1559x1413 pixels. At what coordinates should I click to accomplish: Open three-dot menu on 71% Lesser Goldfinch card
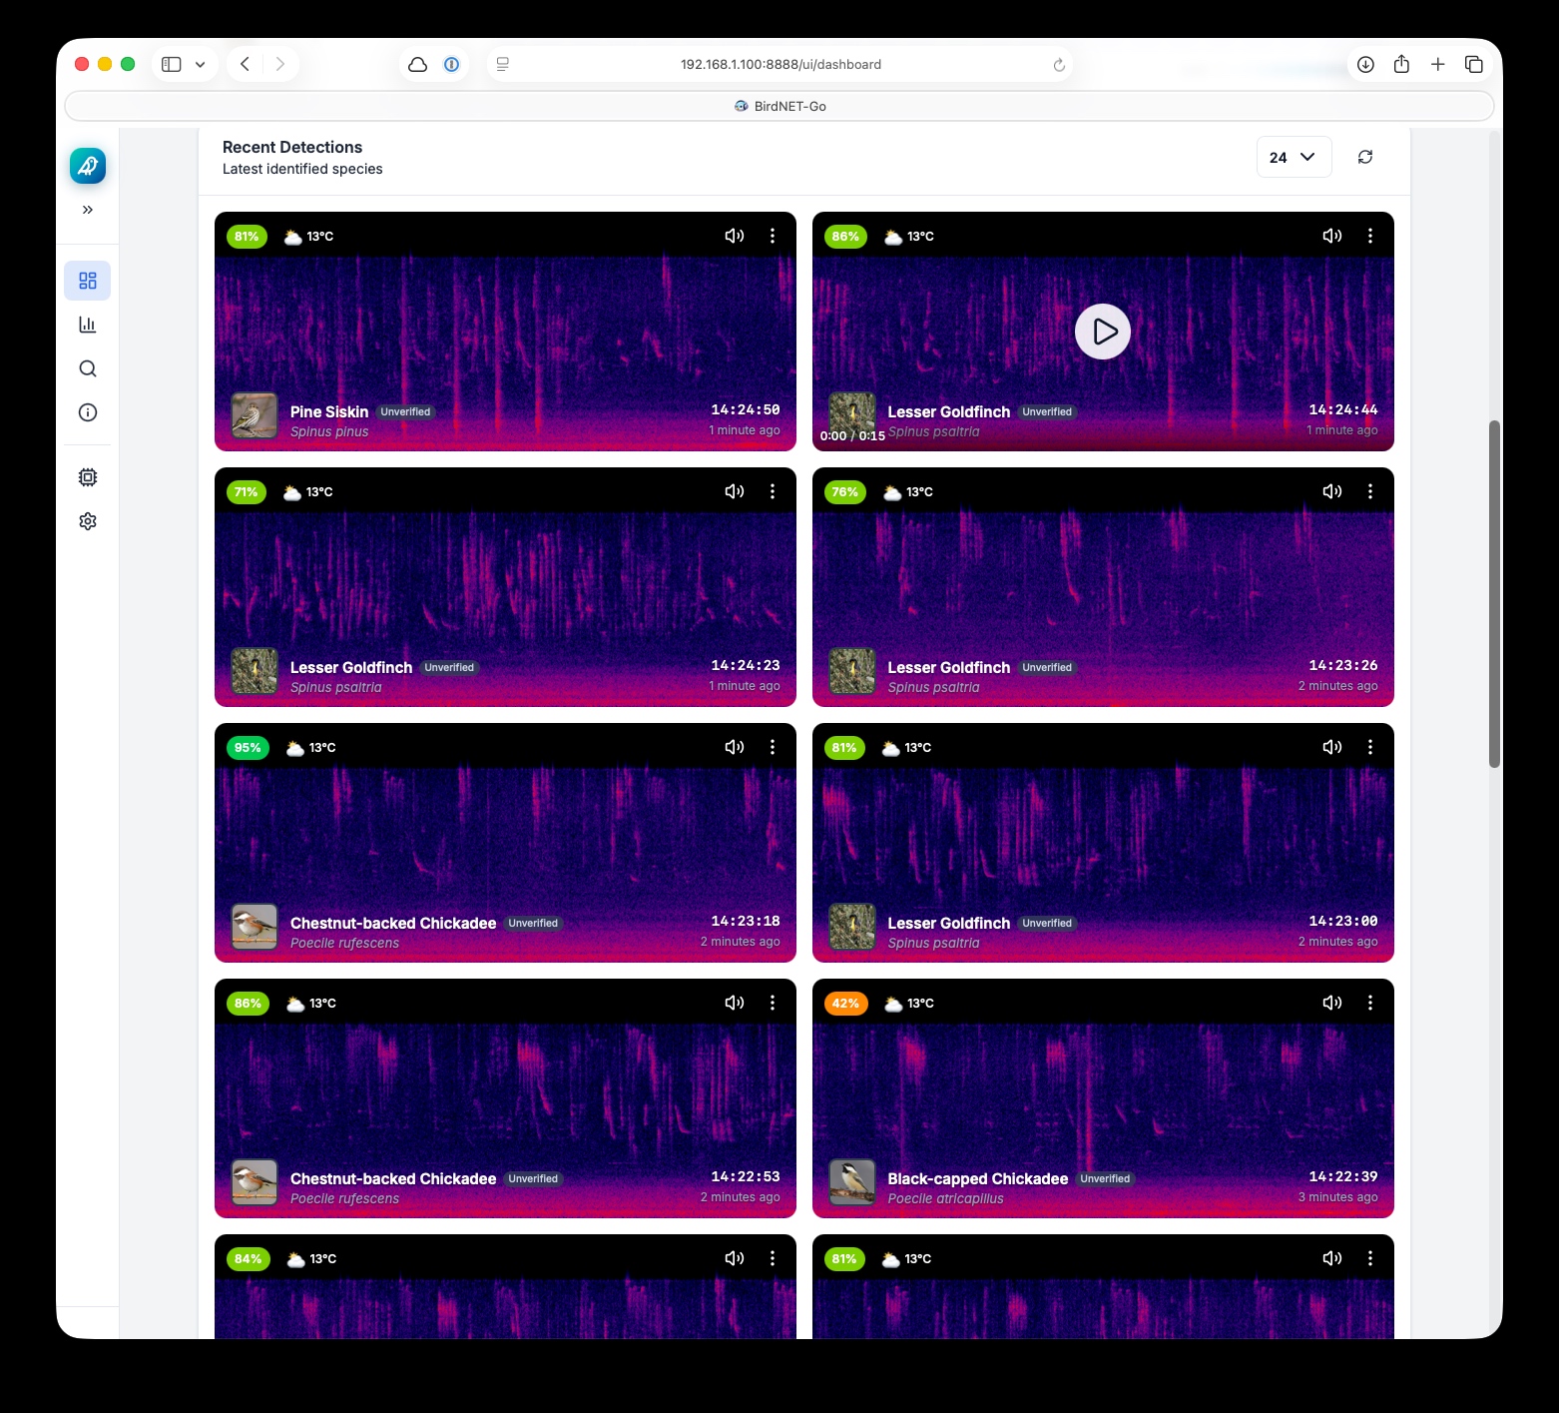pyautogui.click(x=772, y=491)
